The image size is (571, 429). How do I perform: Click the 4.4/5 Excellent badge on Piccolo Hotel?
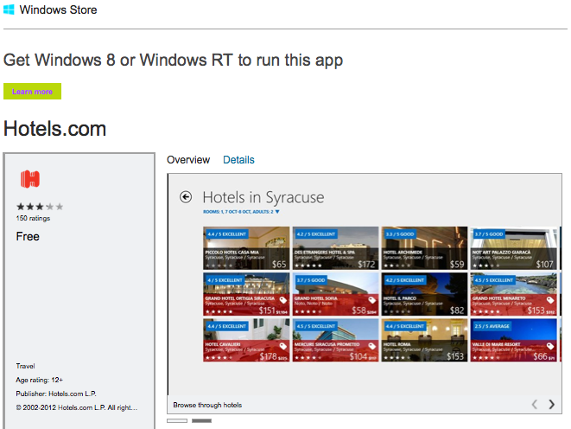point(227,234)
